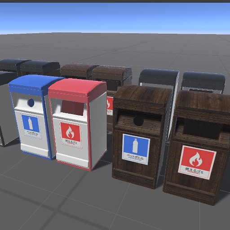Click the bottle icon on the wooden bin
The height and width of the screenshot is (230, 230).
point(135,146)
